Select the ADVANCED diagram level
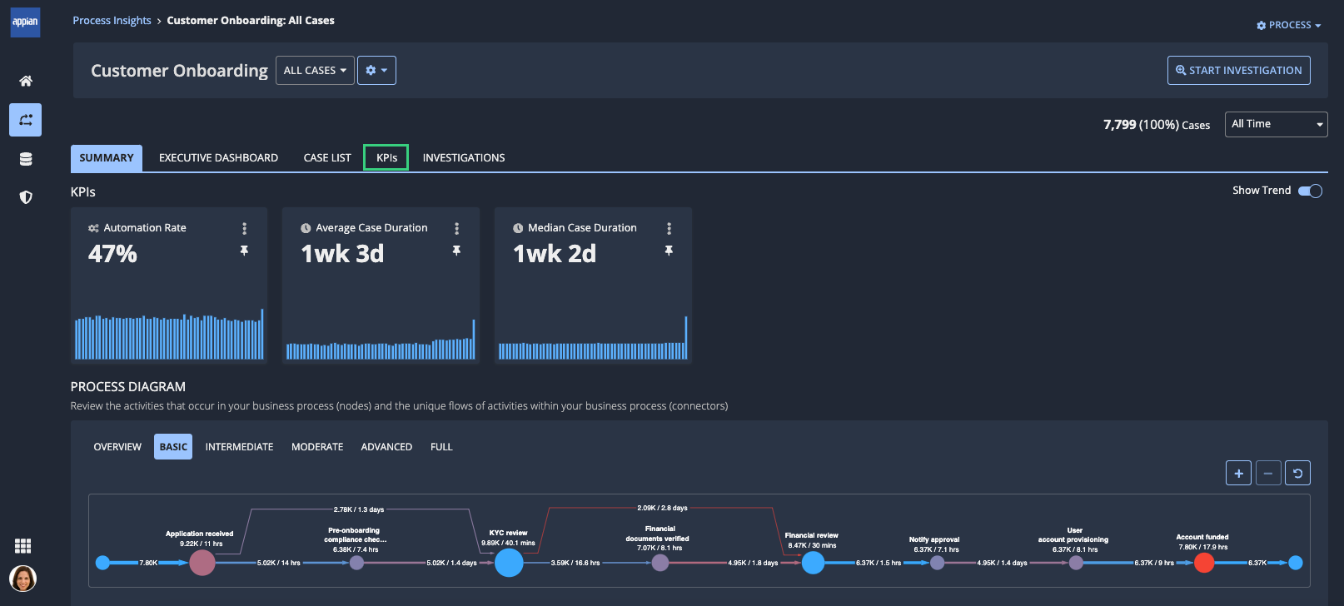 point(386,447)
